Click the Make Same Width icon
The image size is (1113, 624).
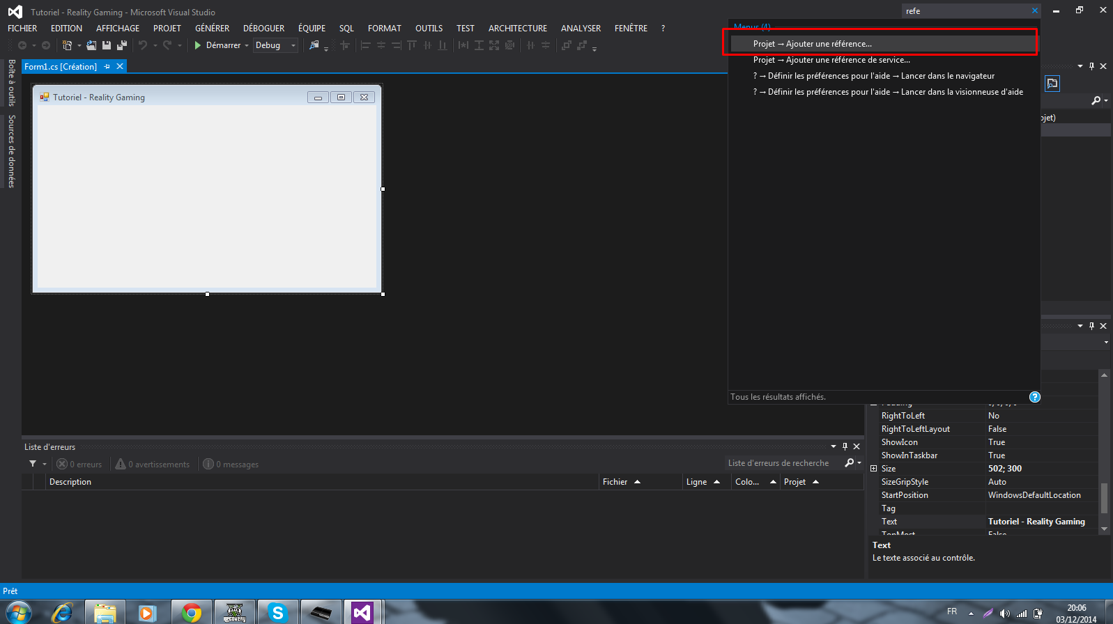click(463, 45)
